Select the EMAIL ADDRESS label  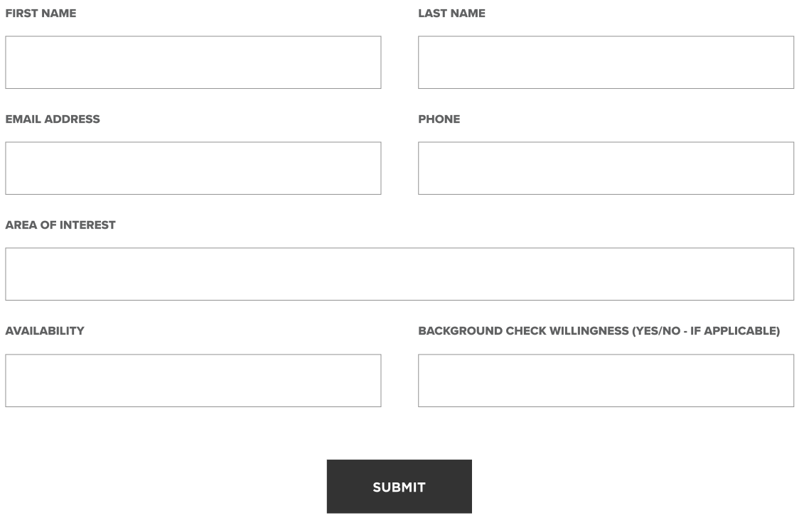53,119
